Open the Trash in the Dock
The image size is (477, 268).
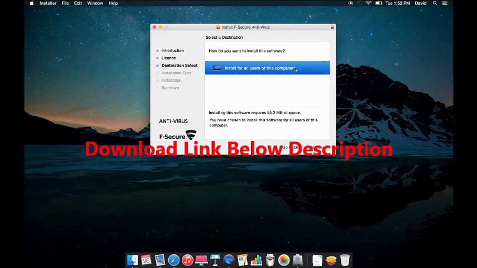point(345,260)
